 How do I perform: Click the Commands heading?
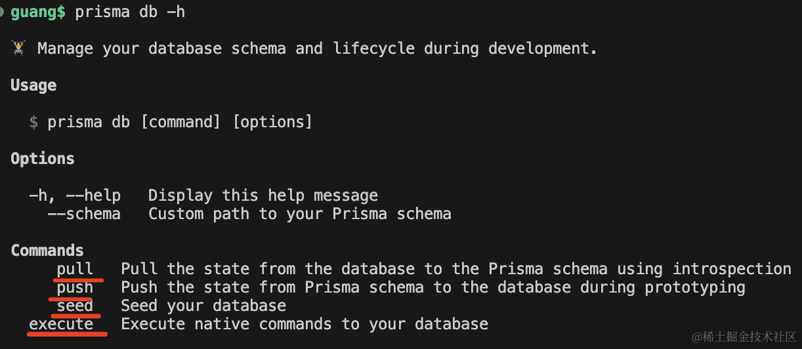click(47, 251)
